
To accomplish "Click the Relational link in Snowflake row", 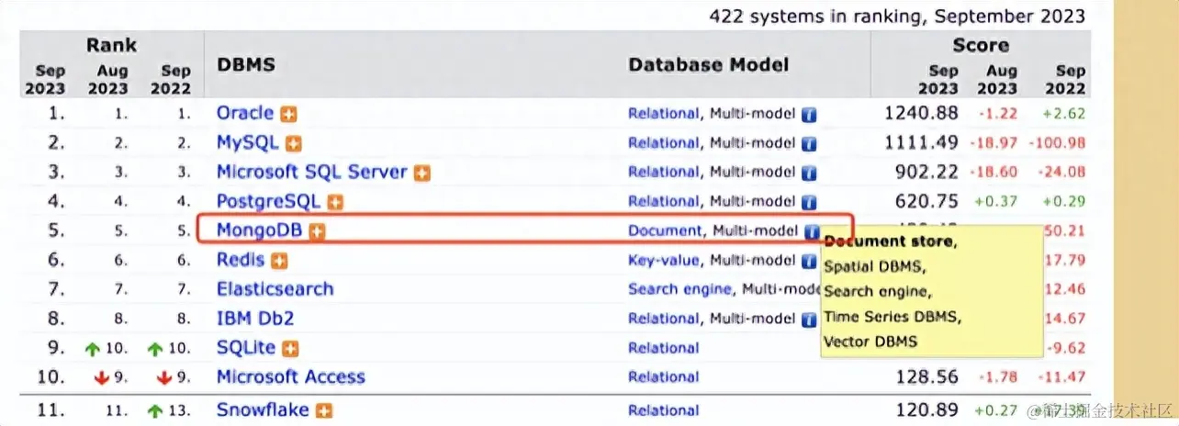I will (663, 411).
